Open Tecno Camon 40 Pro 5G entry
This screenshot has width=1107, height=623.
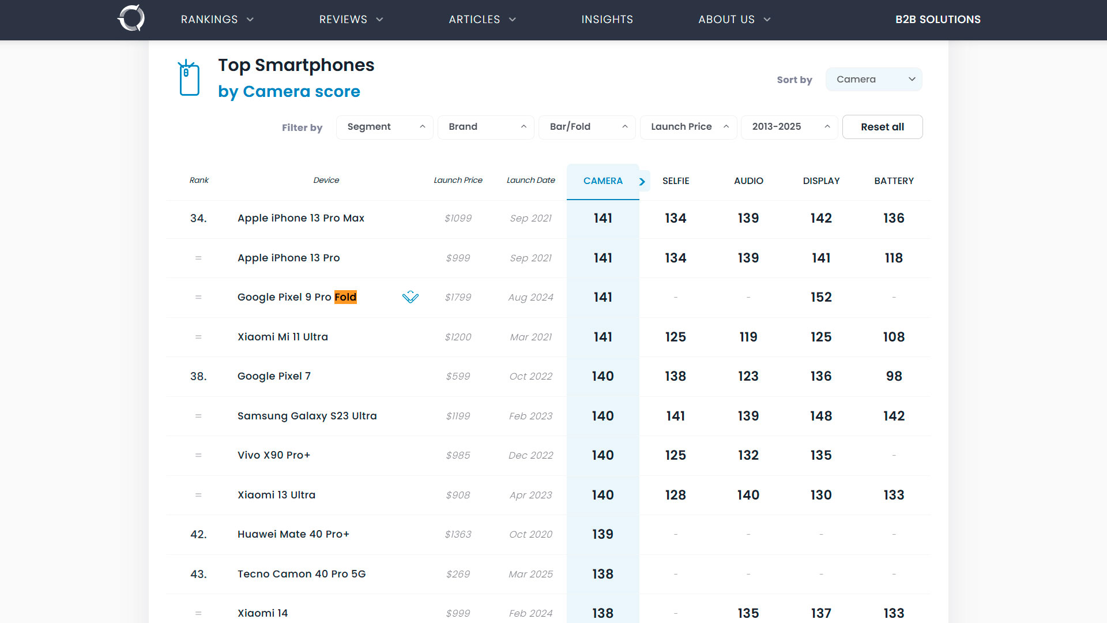302,574
